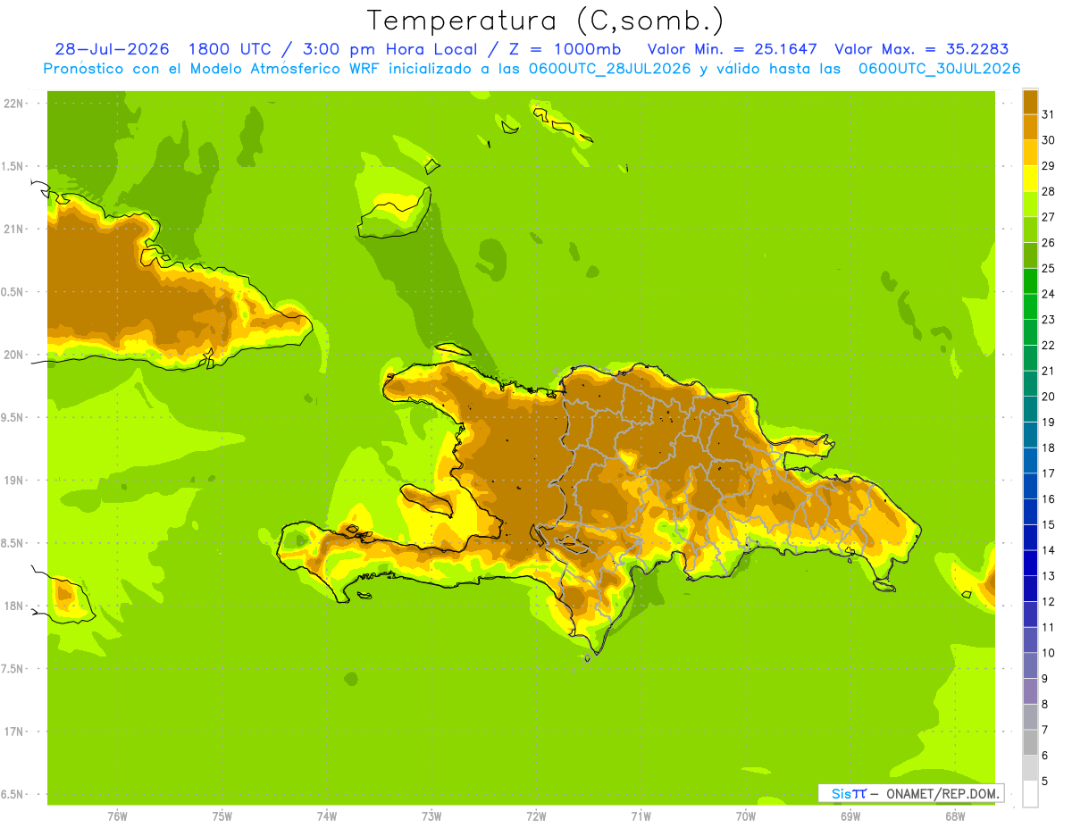Click blue legend swatch between 15 and 16
Viewport: 1072px width, 828px height.
click(1030, 512)
